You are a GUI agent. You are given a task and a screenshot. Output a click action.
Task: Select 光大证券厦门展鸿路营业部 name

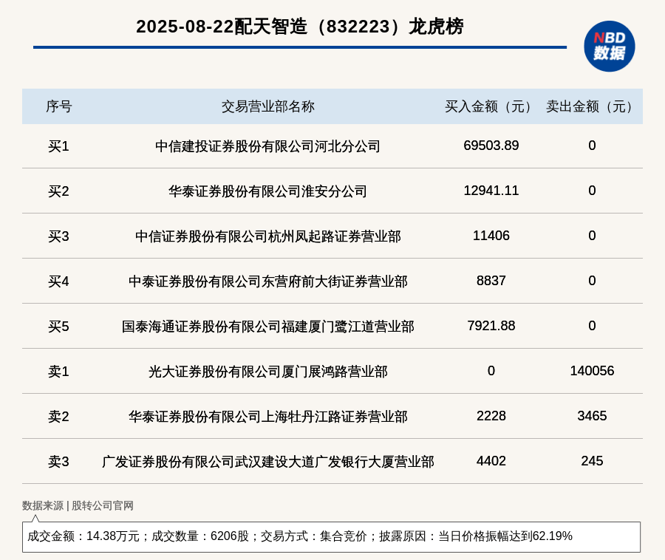point(267,372)
